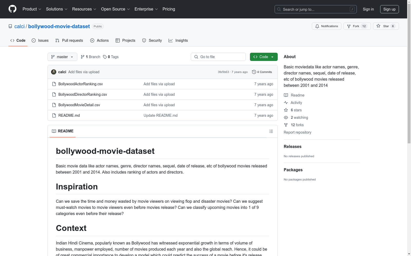View the 4 Commits history
The height and width of the screenshot is (256, 411).
pos(262,72)
